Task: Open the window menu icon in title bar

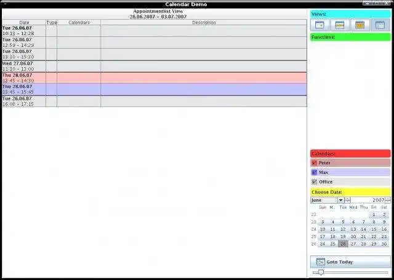Action: coord(6,4)
